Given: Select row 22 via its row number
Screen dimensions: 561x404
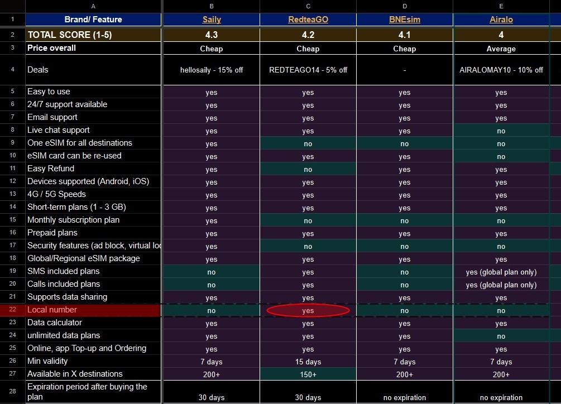Looking at the screenshot, I should click(x=12, y=310).
